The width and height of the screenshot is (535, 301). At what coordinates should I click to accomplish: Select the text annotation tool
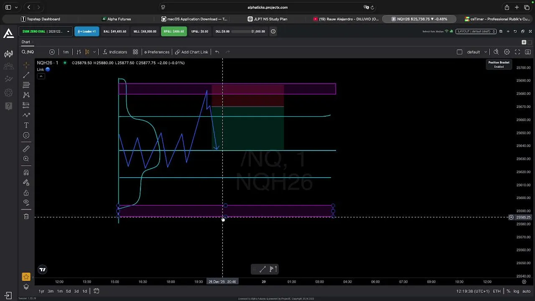[26, 125]
